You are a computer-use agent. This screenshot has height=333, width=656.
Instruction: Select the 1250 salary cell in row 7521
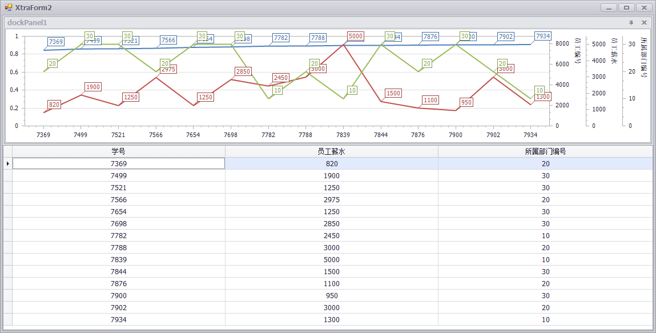[x=331, y=187]
